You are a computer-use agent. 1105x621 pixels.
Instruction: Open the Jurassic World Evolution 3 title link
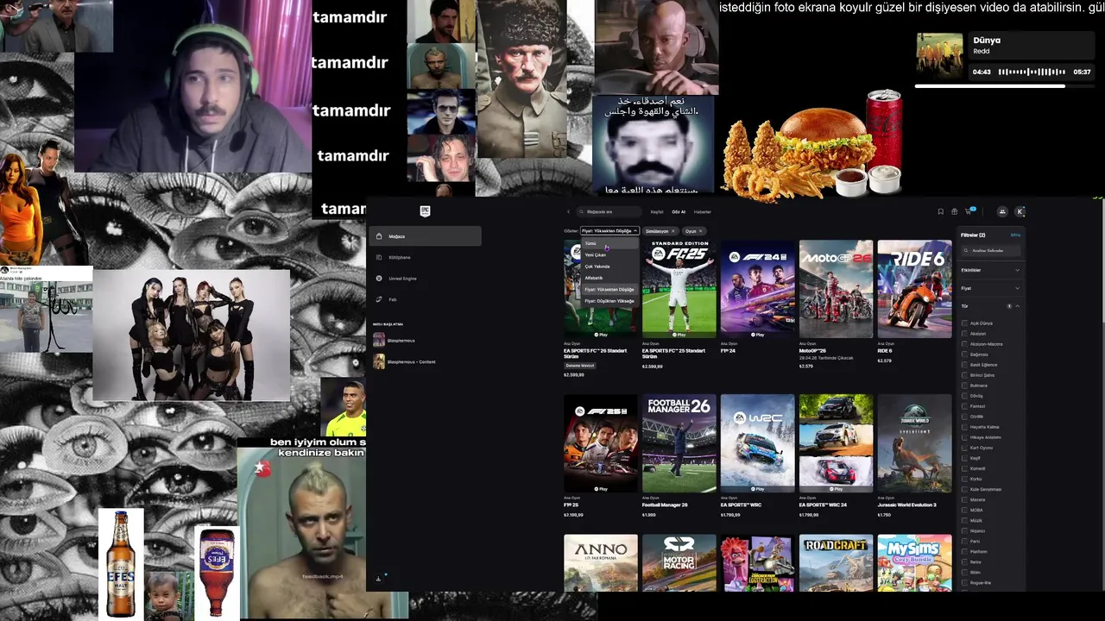coord(907,505)
